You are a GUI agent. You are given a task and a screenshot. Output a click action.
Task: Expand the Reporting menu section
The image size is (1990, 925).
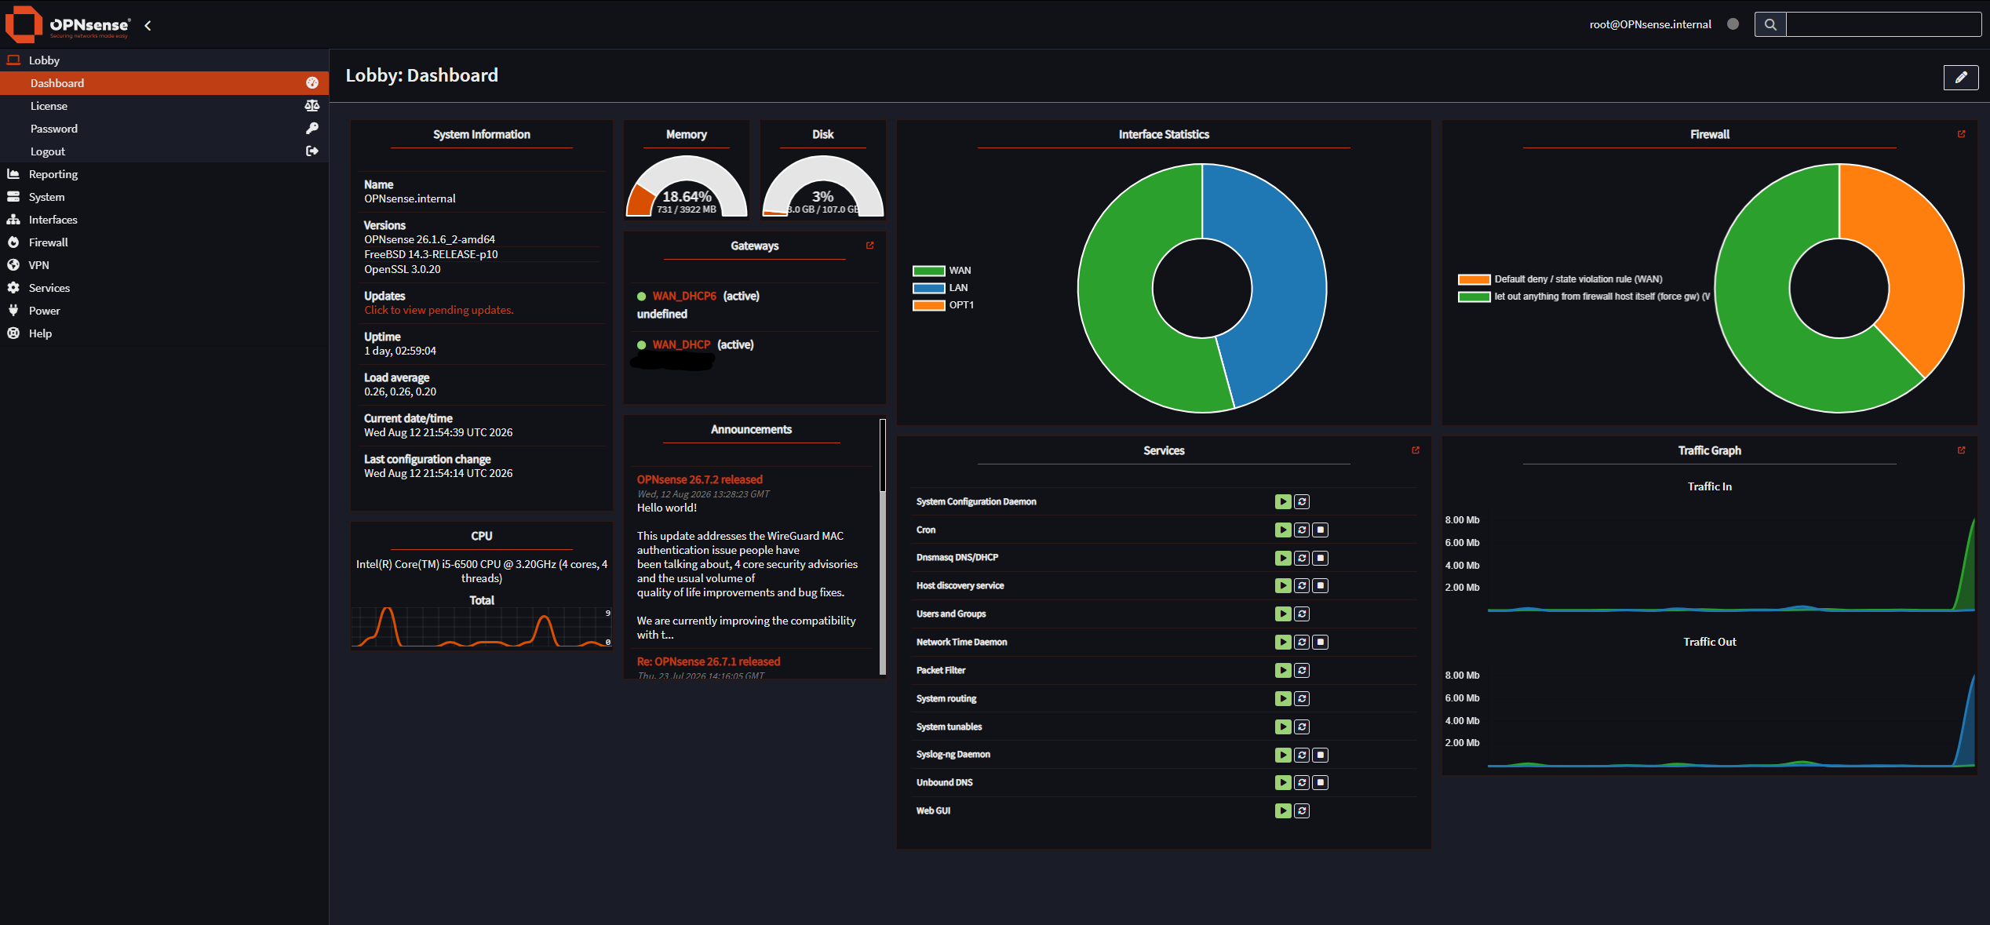(x=164, y=174)
